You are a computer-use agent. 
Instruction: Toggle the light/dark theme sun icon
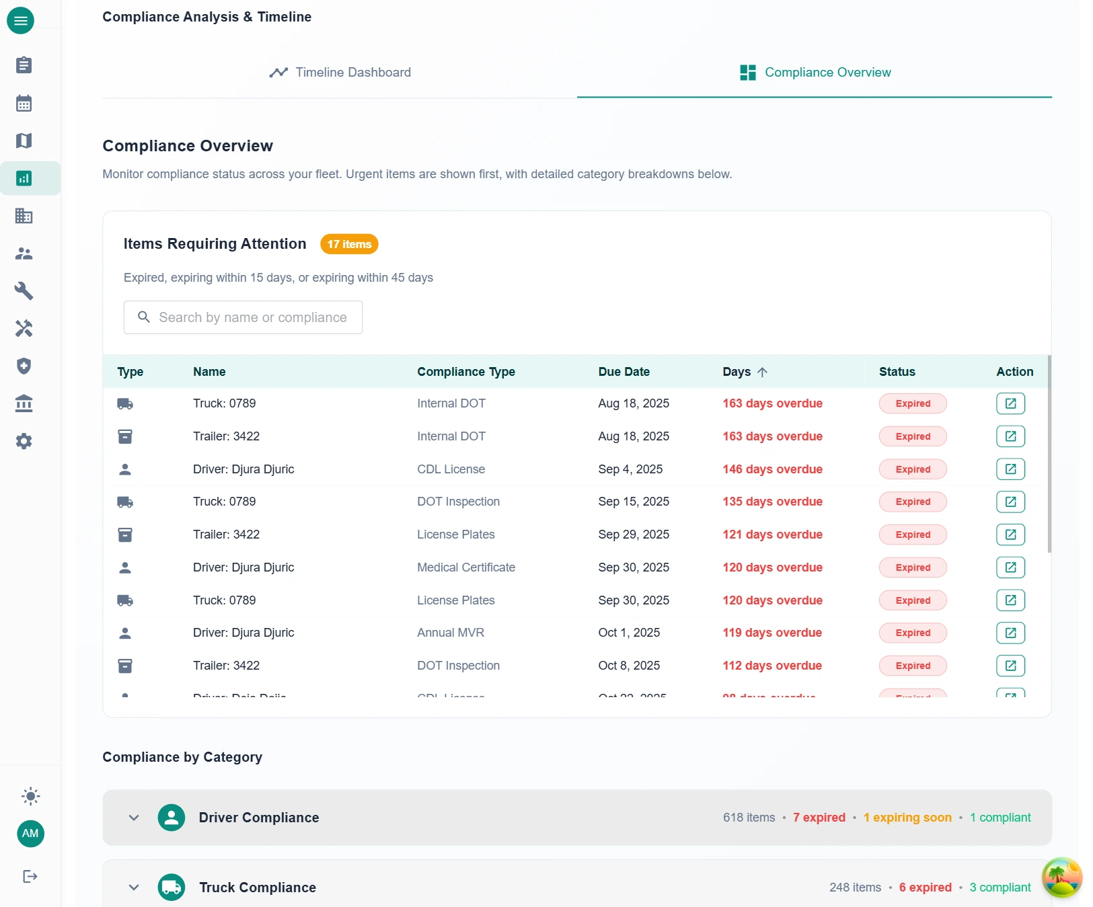30,797
